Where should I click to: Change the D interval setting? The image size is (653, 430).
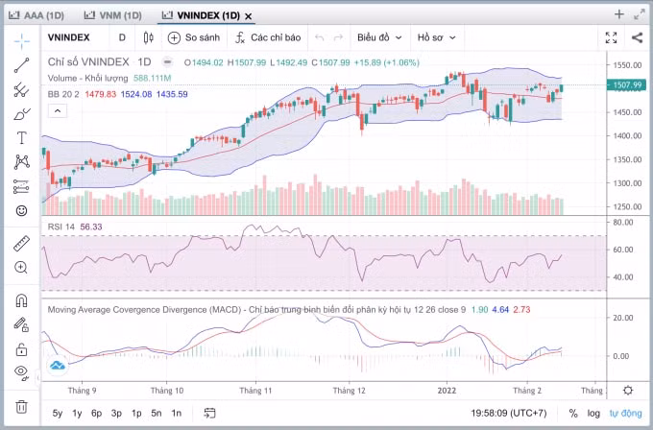122,37
